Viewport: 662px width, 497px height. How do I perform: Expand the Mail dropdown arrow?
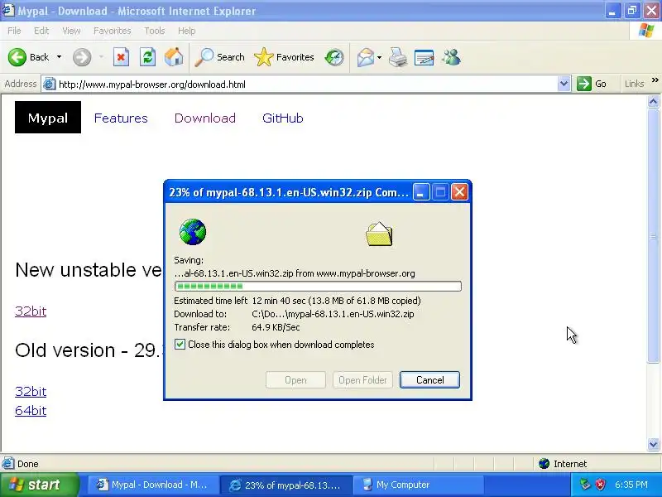(x=379, y=57)
